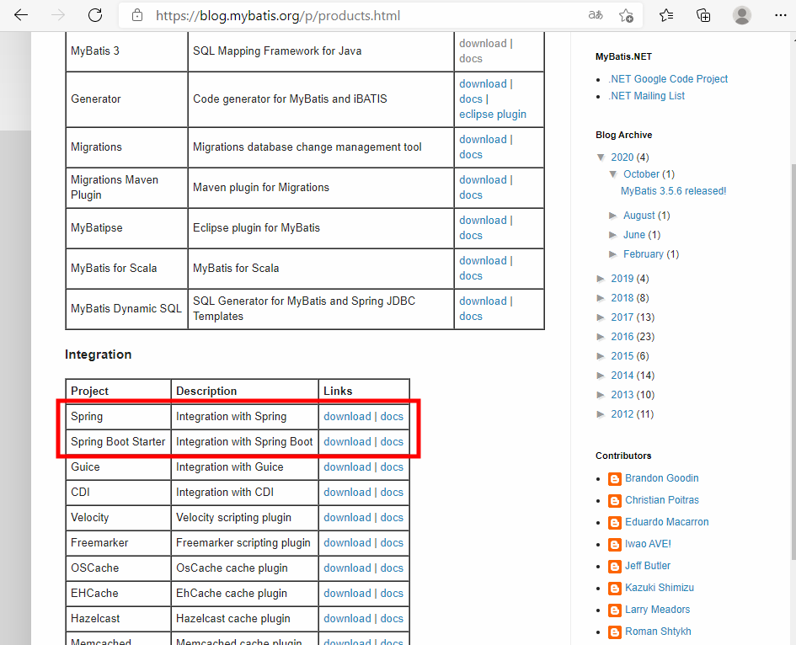Click download link for Migrations row
Screen dimensions: 796x645
pos(483,140)
